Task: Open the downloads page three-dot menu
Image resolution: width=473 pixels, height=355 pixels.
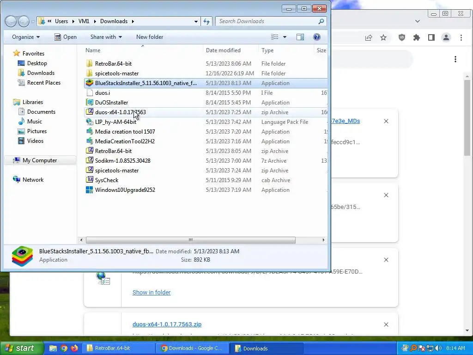Action: (455, 59)
